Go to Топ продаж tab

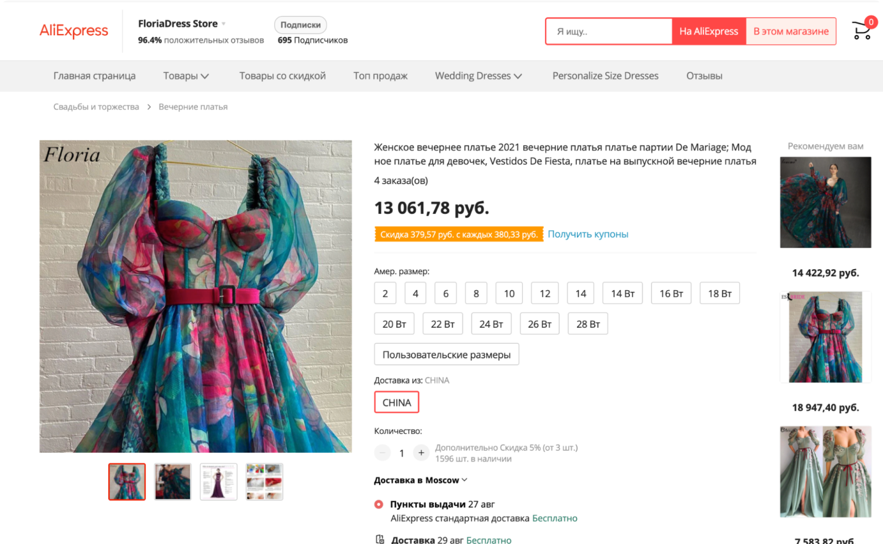(380, 76)
